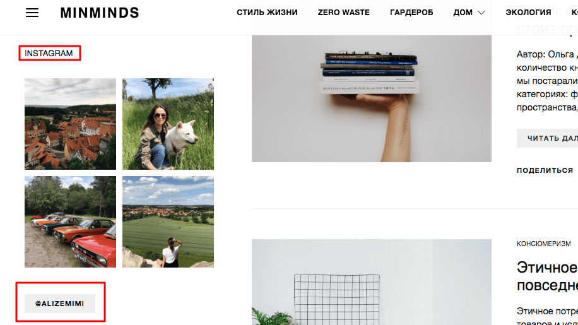Select the ДОМ menu label
The width and height of the screenshot is (578, 325).
(463, 13)
